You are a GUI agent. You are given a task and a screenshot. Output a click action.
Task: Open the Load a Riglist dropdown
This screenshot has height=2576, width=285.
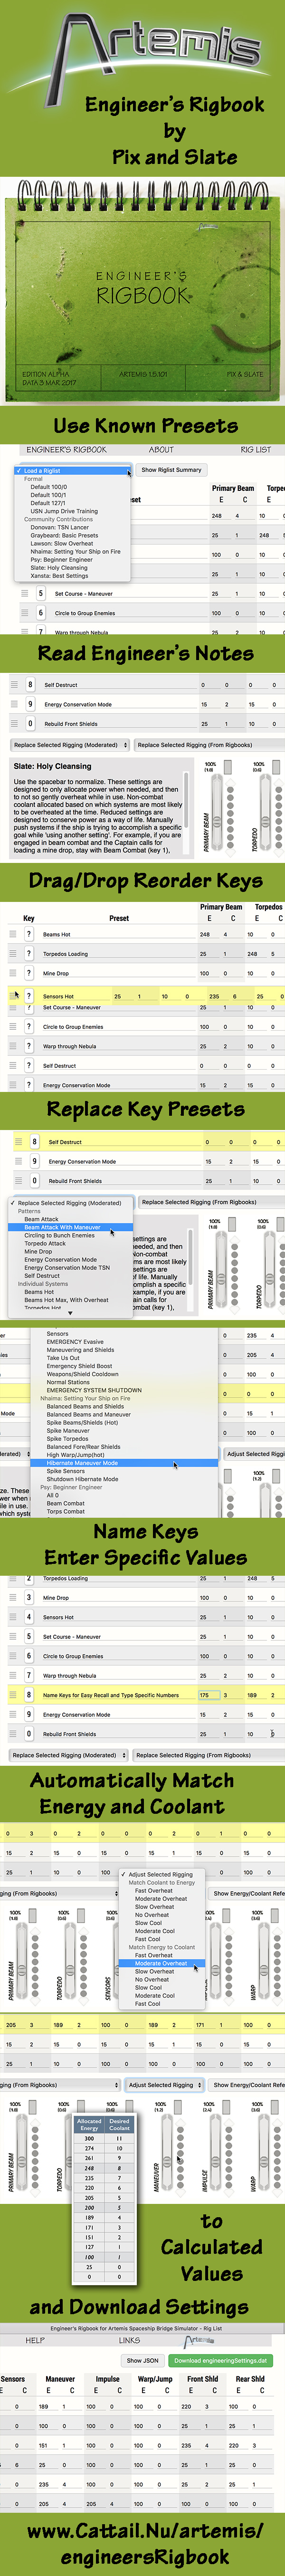pos(72,470)
